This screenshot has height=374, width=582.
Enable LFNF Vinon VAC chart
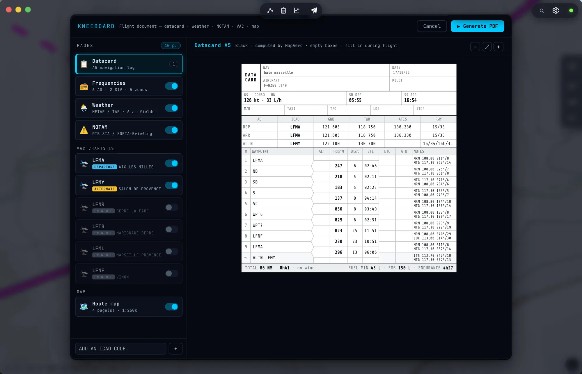tap(171, 273)
